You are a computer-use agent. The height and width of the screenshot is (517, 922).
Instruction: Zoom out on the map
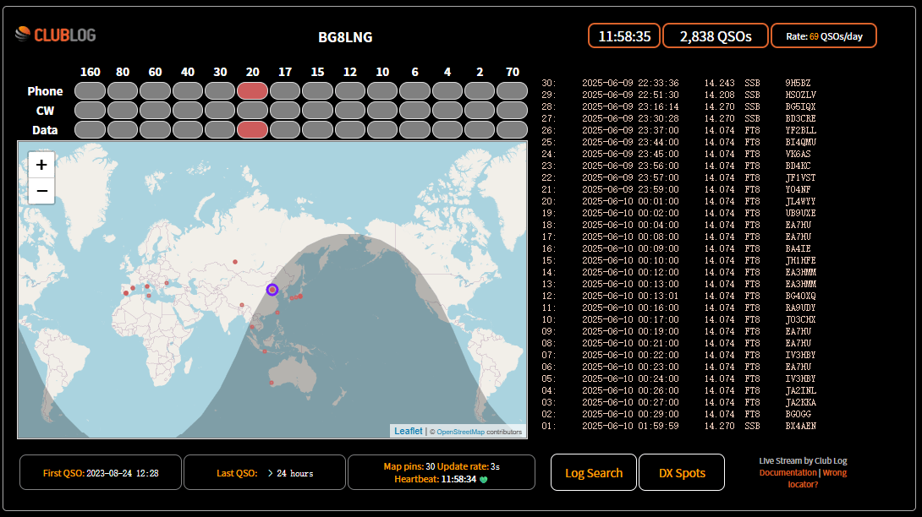pyautogui.click(x=41, y=191)
